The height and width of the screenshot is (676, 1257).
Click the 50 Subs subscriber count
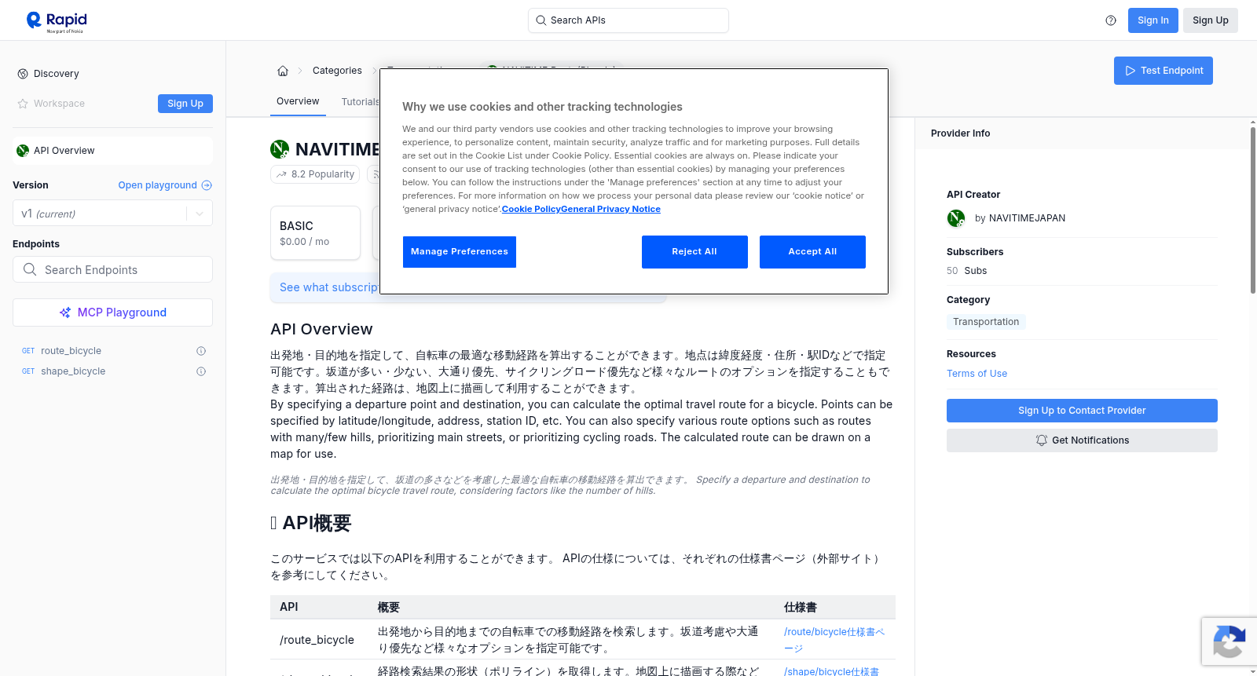[966, 271]
